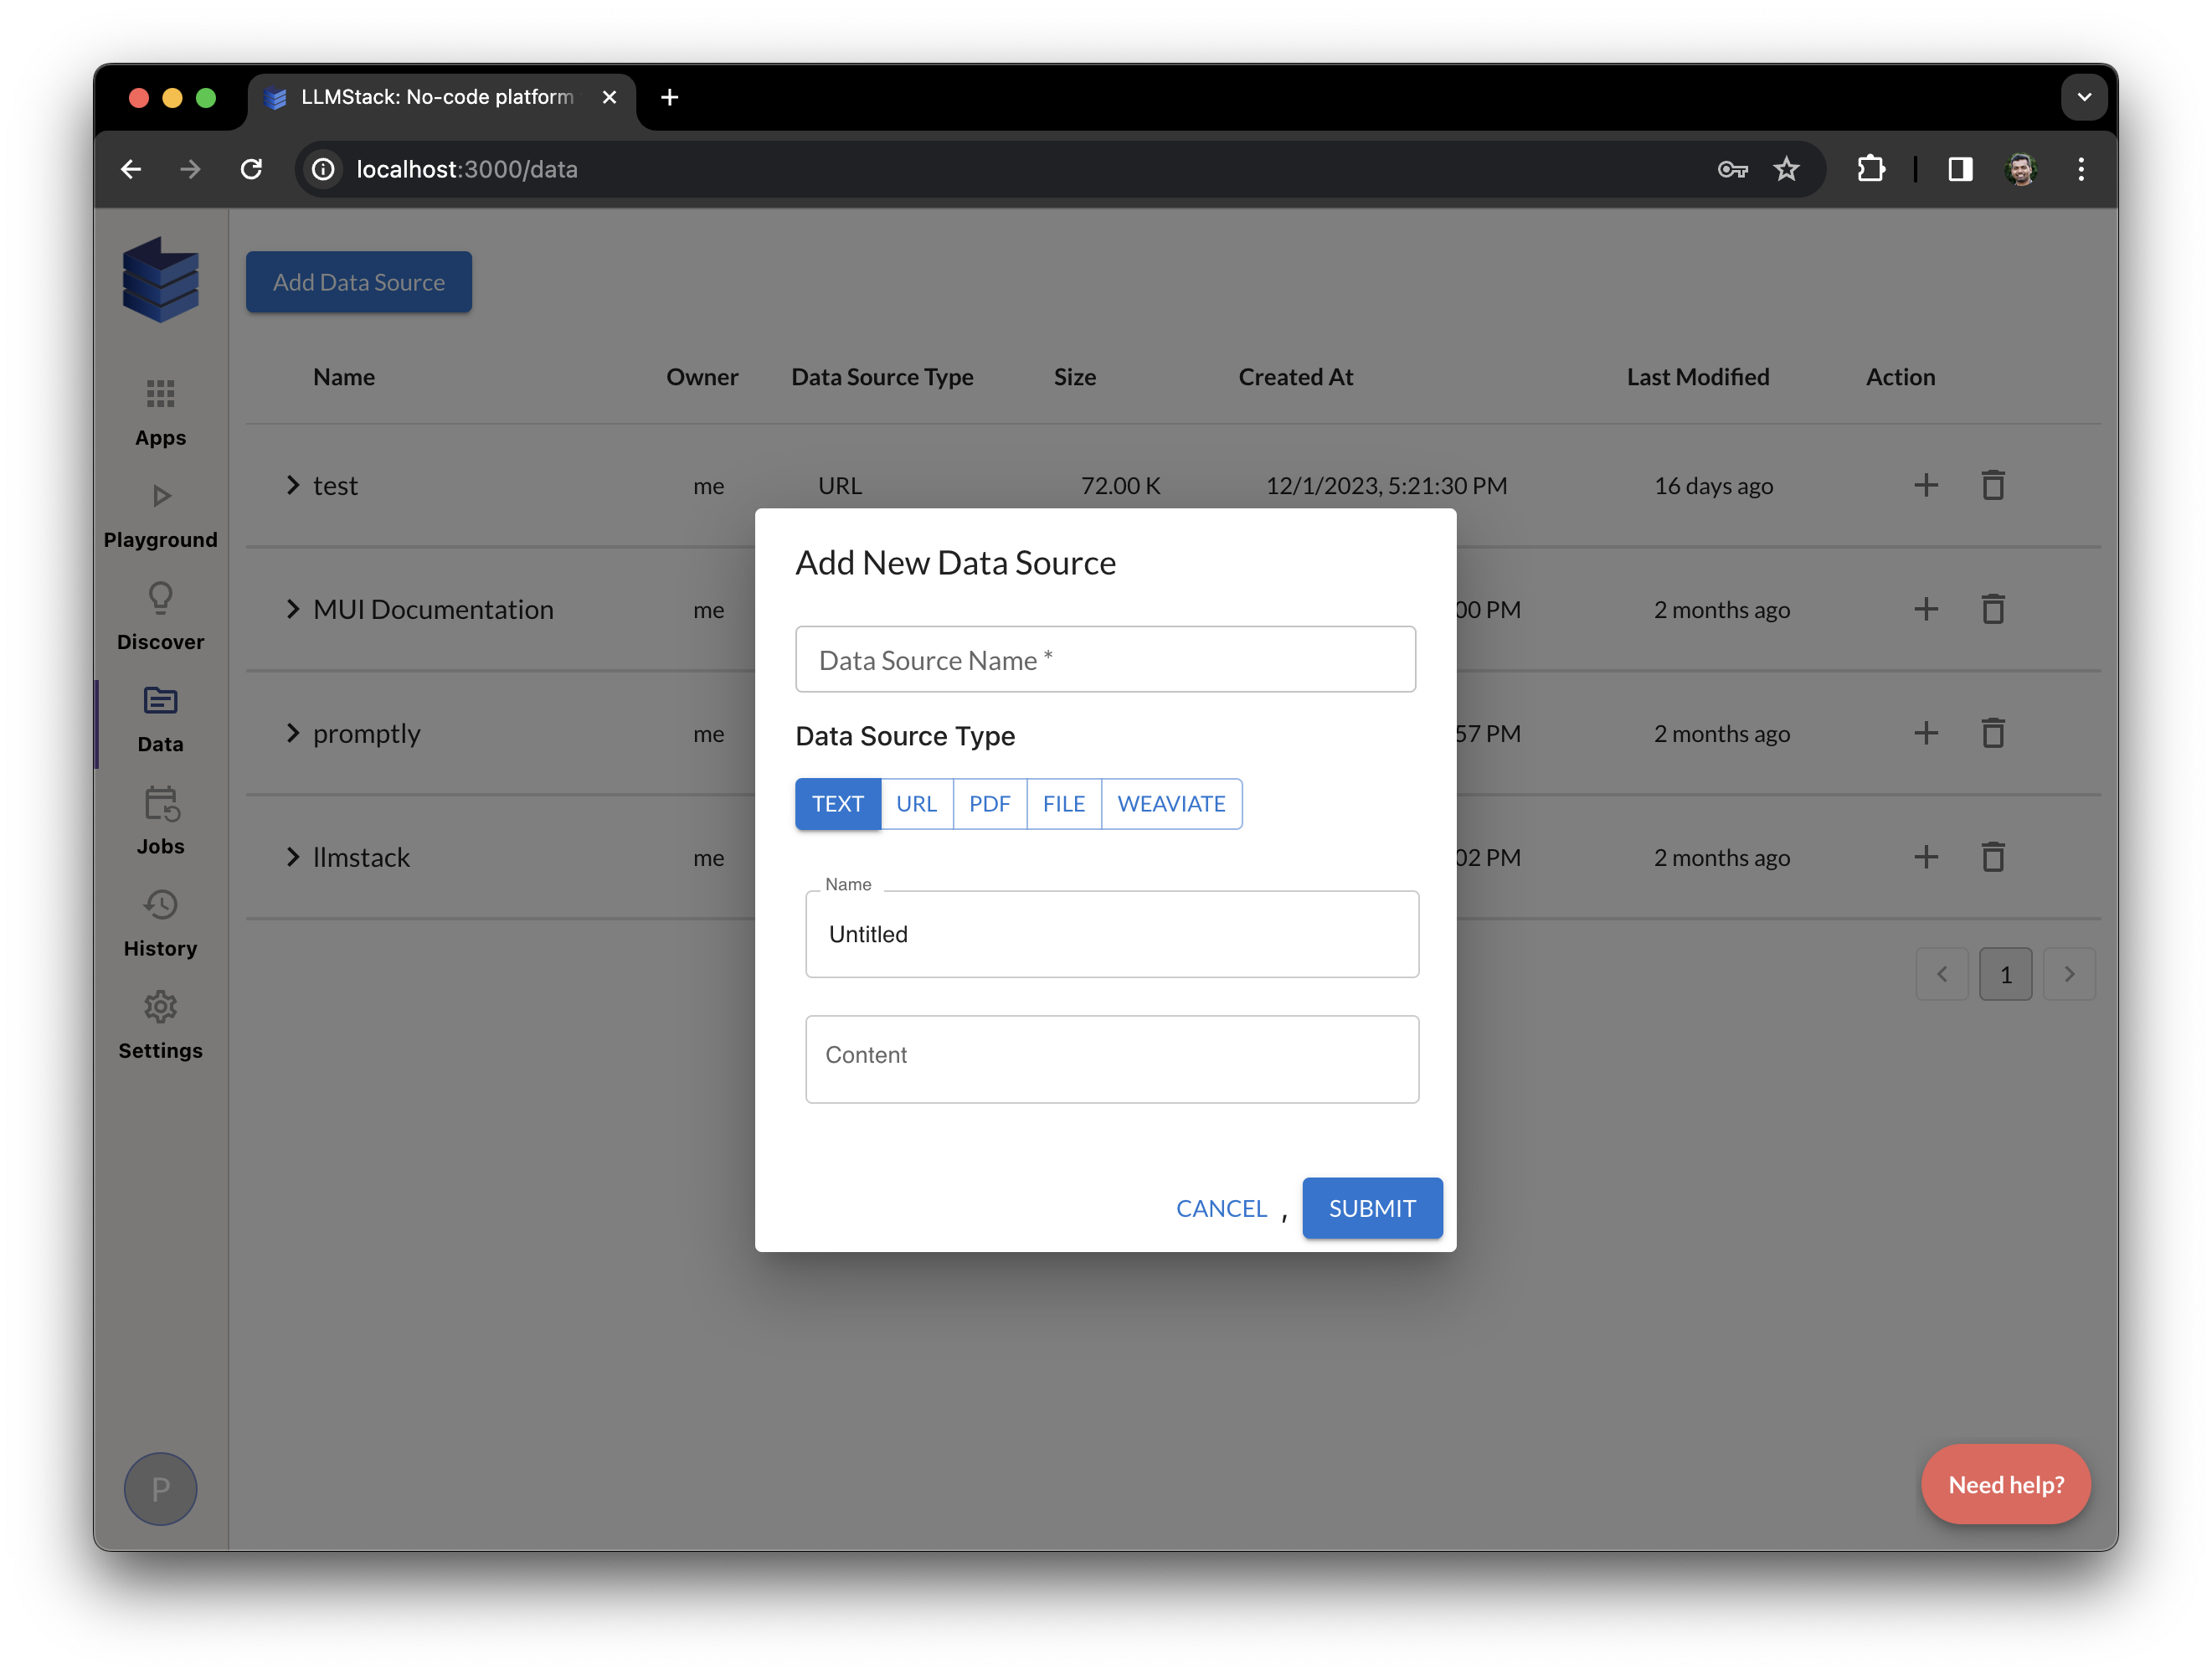The image size is (2212, 1675).
Task: Select the WEAVIATE data source type
Action: (x=1171, y=803)
